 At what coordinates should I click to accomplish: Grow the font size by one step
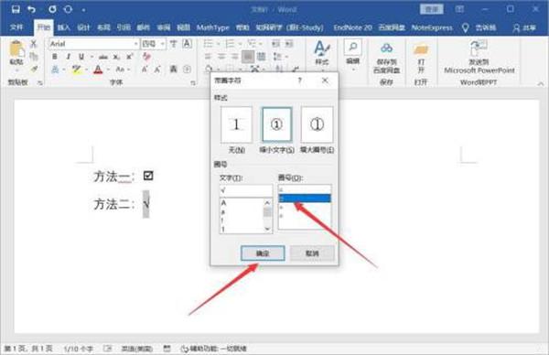pyautogui.click(x=145, y=70)
